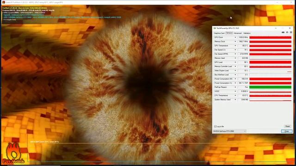Click the VDDC voltage value field

(243, 91)
